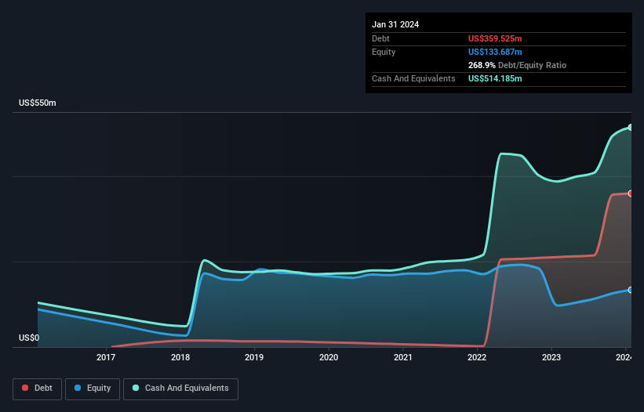The width and height of the screenshot is (644, 412).
Task: Select the red Debt endpoint marker
Action: (631, 193)
